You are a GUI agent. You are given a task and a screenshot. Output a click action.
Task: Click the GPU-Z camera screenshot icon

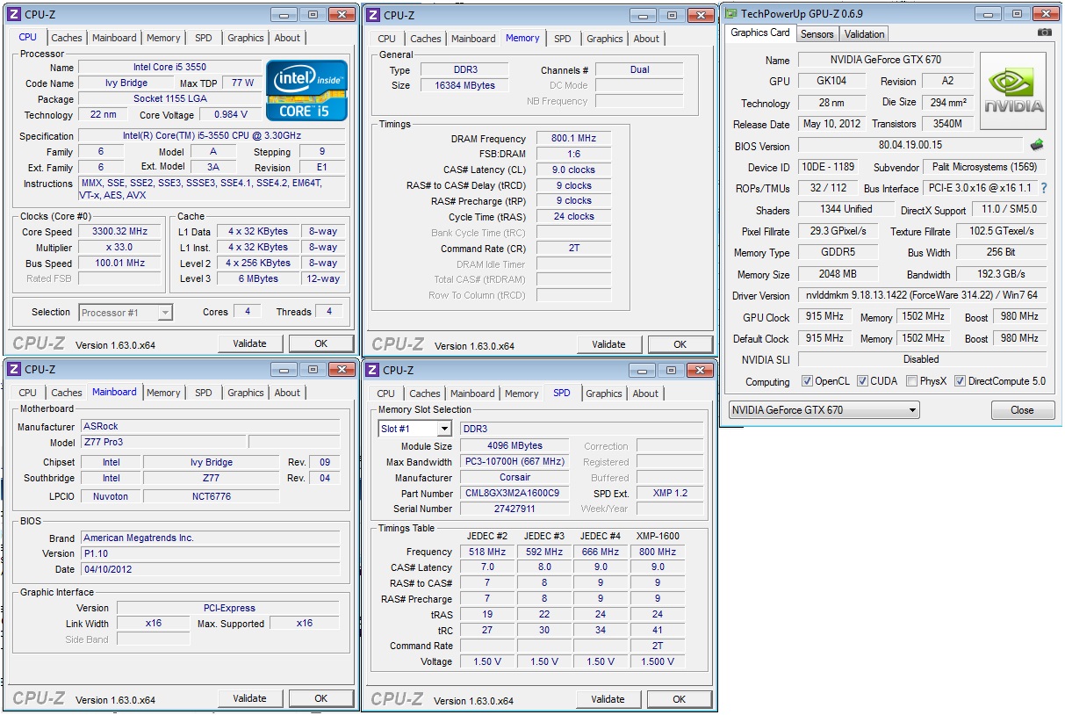click(1044, 32)
